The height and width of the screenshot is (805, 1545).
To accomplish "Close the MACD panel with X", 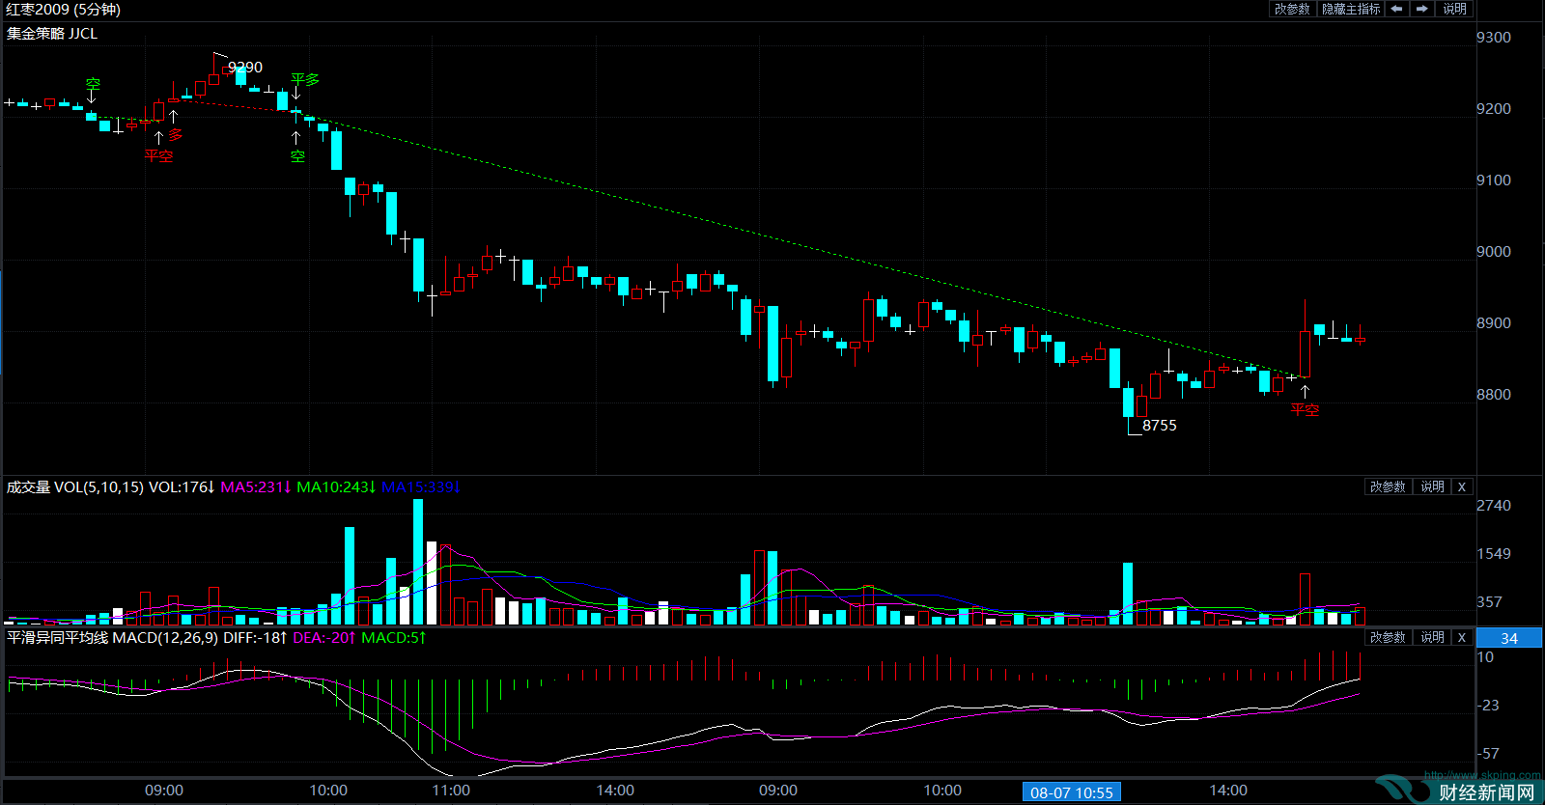I will tap(1462, 637).
